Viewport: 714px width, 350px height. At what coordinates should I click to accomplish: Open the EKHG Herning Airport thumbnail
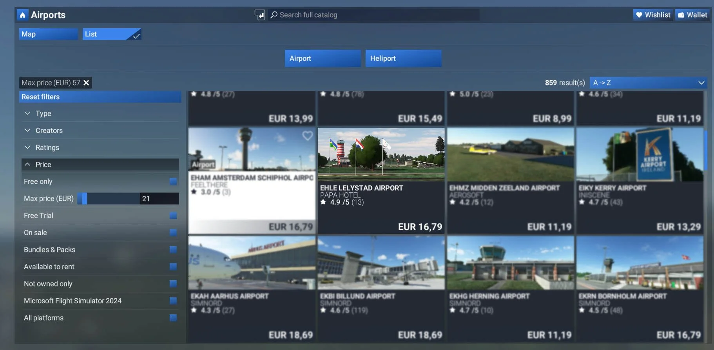pyautogui.click(x=510, y=263)
